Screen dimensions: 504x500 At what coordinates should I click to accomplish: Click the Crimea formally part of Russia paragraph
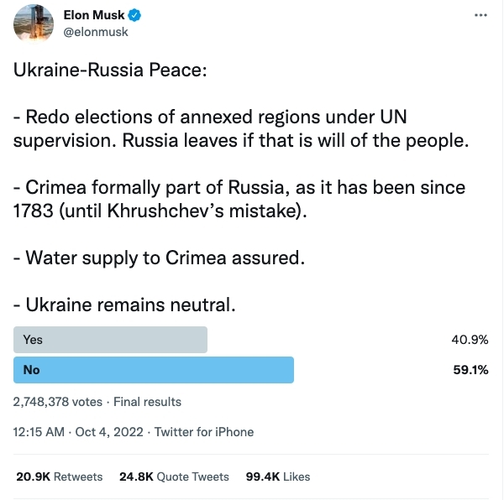click(239, 198)
